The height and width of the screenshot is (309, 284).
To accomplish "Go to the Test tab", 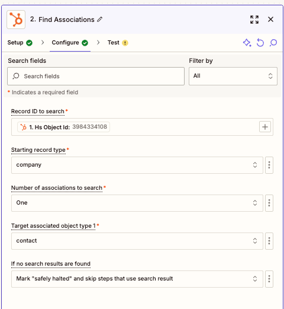I will tap(118, 43).
